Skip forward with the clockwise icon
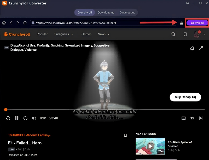Screen dimensions: 209x160 [x=25, y=118]
